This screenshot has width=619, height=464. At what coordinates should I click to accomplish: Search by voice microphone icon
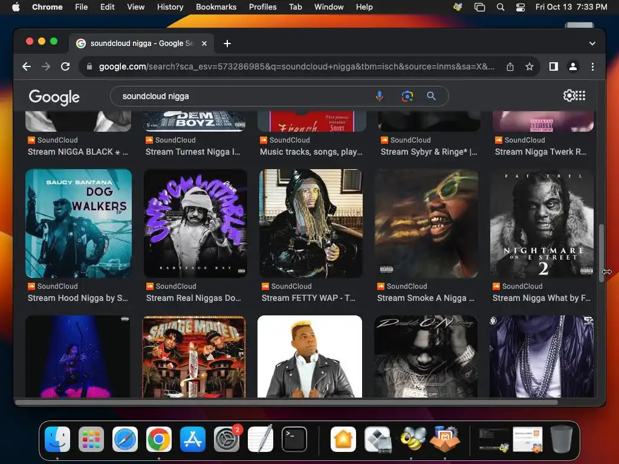tap(380, 96)
